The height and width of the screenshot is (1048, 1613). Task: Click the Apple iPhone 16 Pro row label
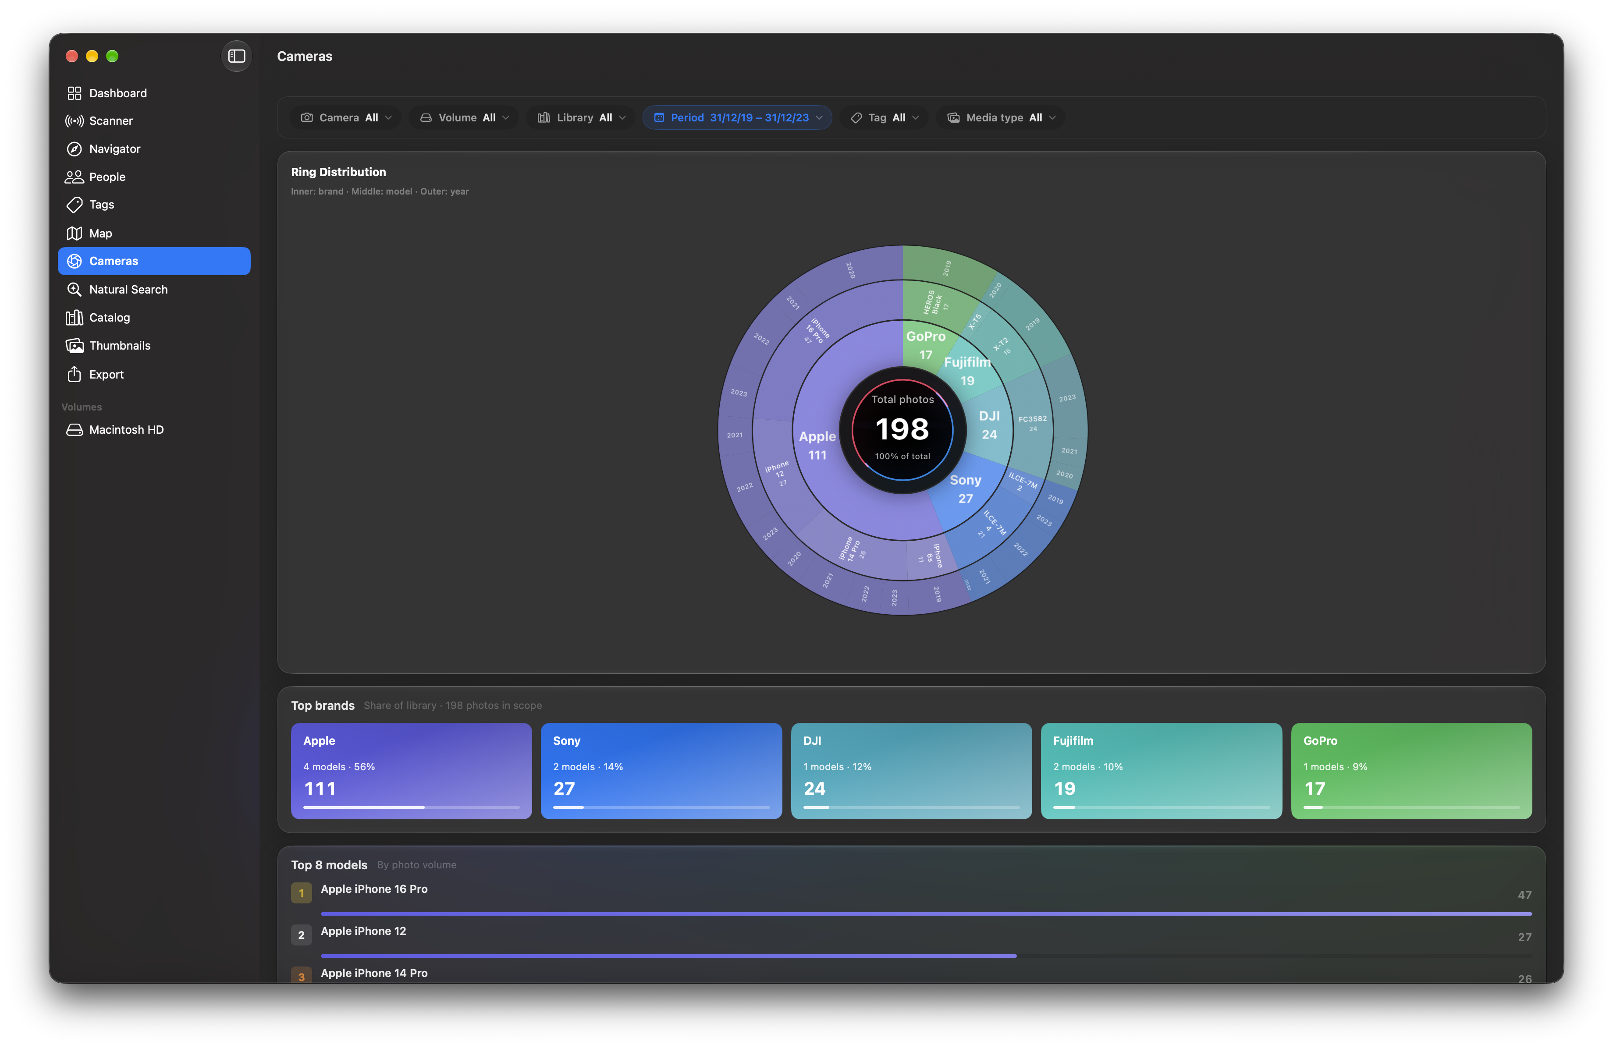pos(374,889)
